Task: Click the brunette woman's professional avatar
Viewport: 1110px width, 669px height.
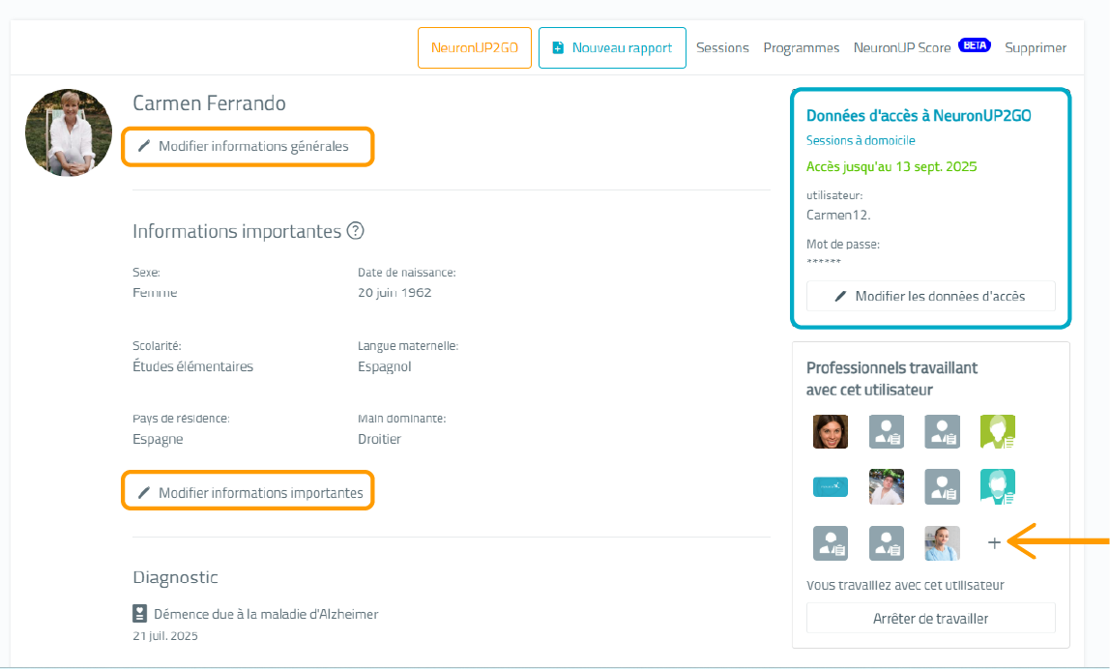Action: click(831, 432)
